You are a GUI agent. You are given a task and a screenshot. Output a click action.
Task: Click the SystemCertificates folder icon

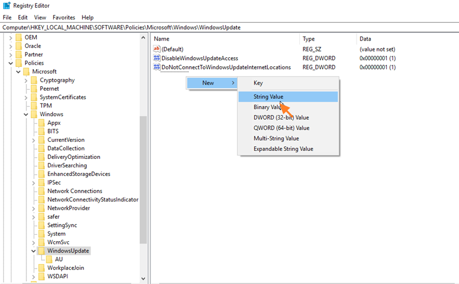pos(34,97)
